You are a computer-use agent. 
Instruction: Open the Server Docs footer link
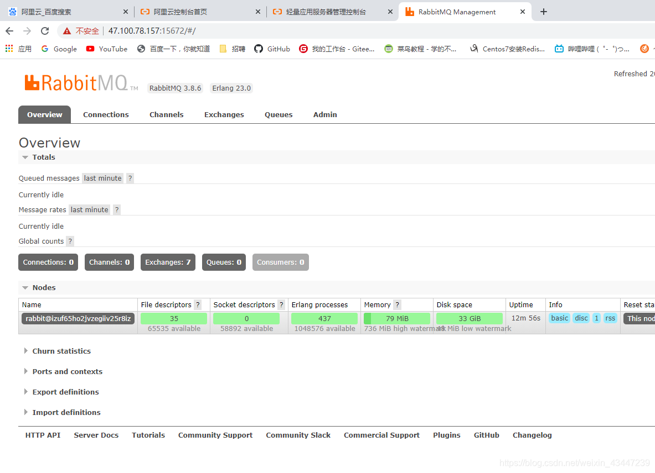pyautogui.click(x=96, y=435)
